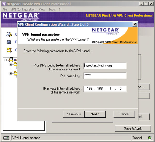This screenshot has height=142, width=155.
Task: Click the Preshared-key password field
Action: pos(105,76)
